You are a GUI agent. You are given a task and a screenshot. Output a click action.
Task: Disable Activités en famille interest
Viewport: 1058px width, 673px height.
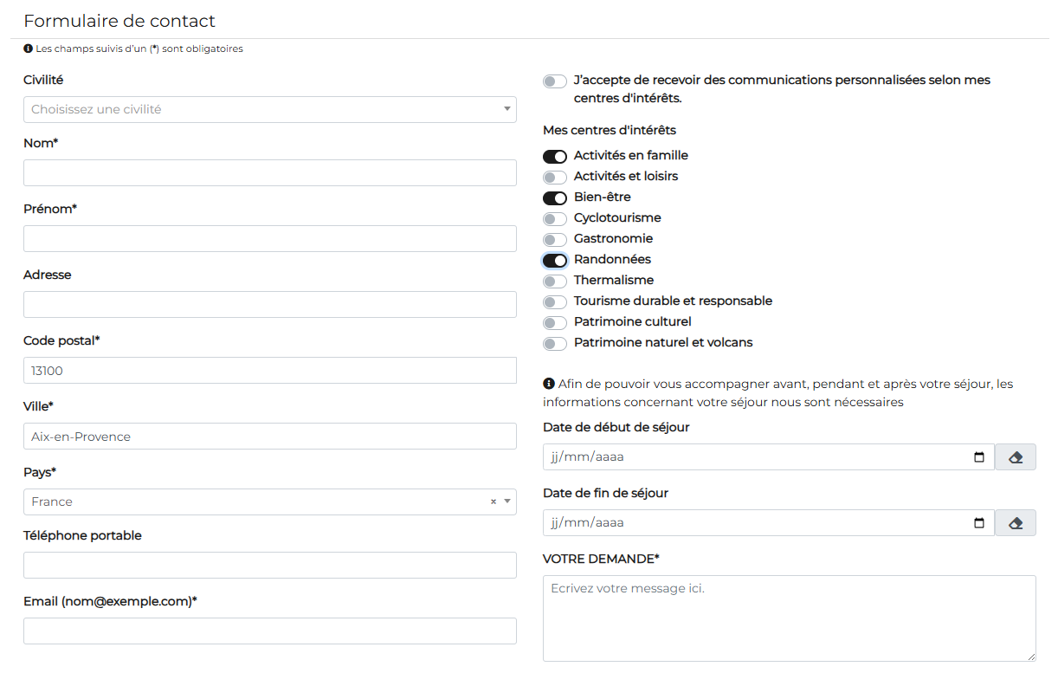[x=555, y=157]
